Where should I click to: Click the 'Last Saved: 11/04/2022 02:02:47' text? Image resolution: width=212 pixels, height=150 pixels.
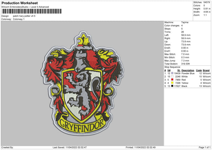[70, 147]
